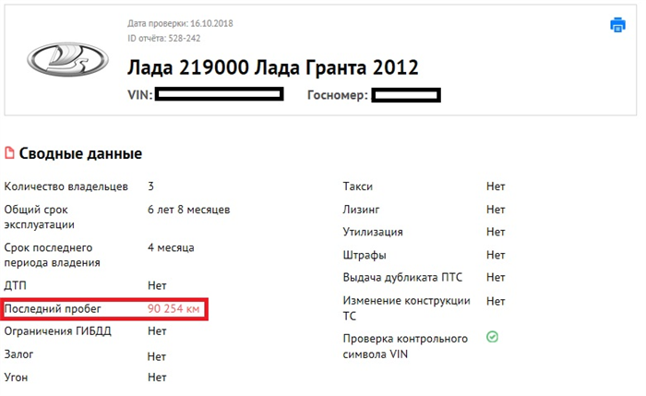
Task: Click the mileage value 90 254 км
Action: tap(173, 308)
